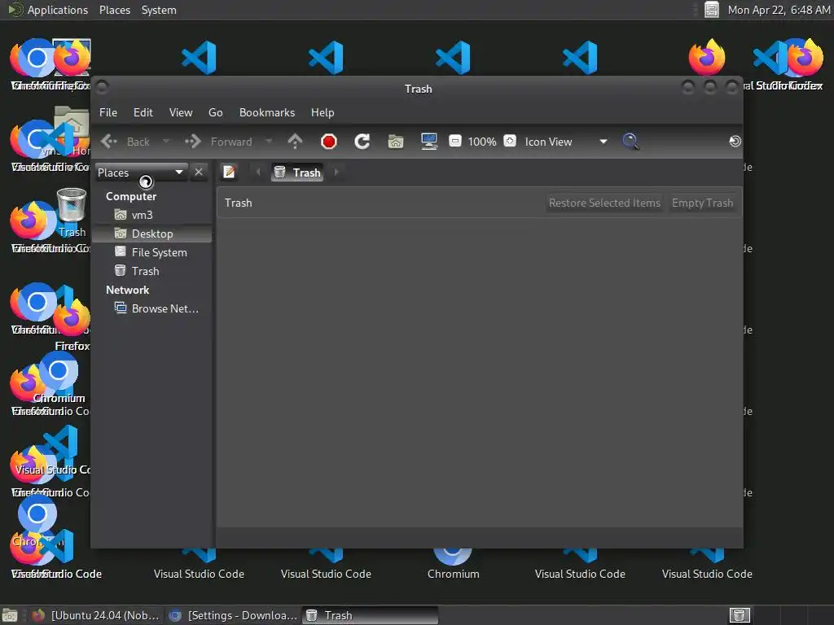Select Browse Network in the sidebar
This screenshot has height=625, width=834.
152,308
